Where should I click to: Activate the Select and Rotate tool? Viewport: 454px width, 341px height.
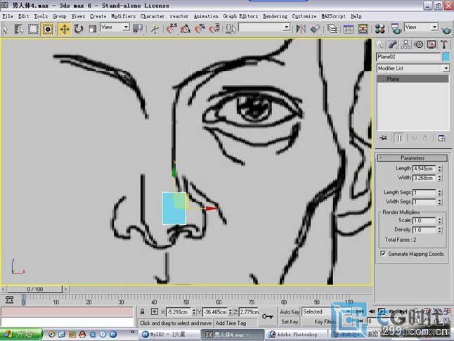[78, 29]
